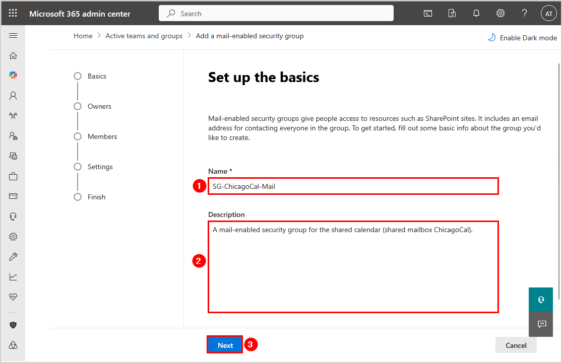The width and height of the screenshot is (562, 363).
Task: Navigate to Home breadcrumb link
Action: pyautogui.click(x=83, y=36)
